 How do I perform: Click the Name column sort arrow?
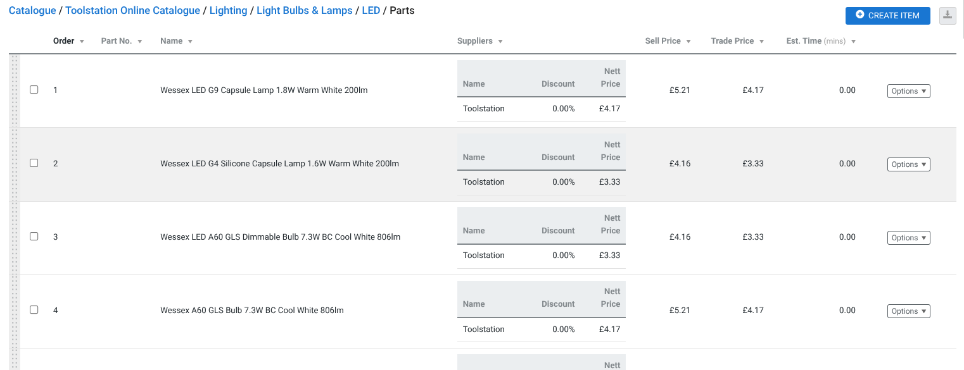click(x=190, y=42)
